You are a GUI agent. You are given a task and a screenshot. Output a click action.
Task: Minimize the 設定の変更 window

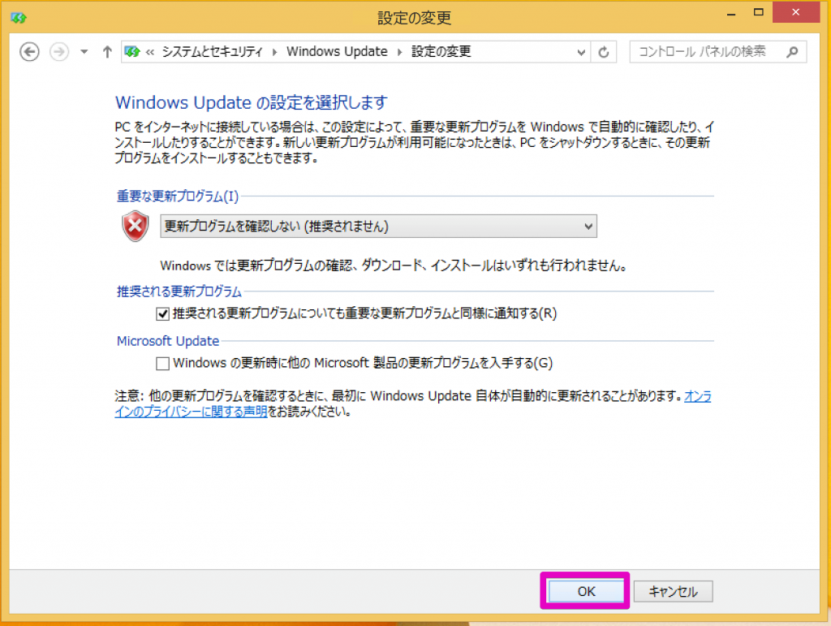[x=731, y=13]
